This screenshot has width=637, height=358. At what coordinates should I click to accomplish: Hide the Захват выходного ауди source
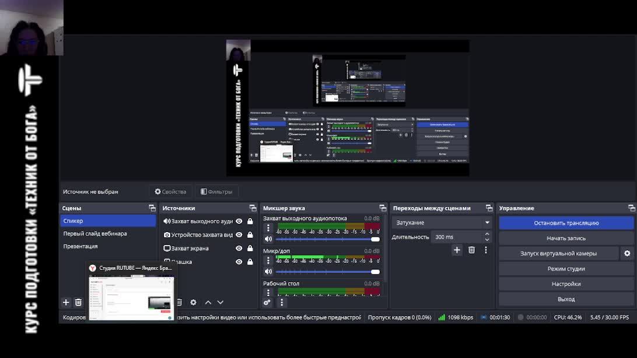click(x=239, y=221)
